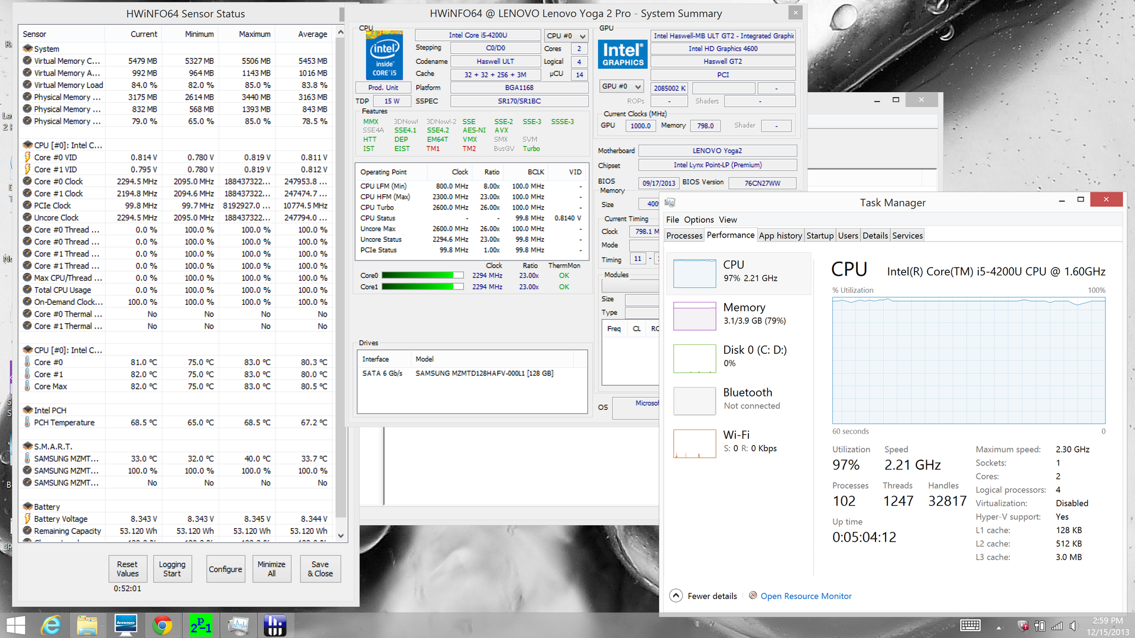Viewport: 1135px width, 638px height.
Task: Open the Options menu in Task Manager
Action: (699, 219)
